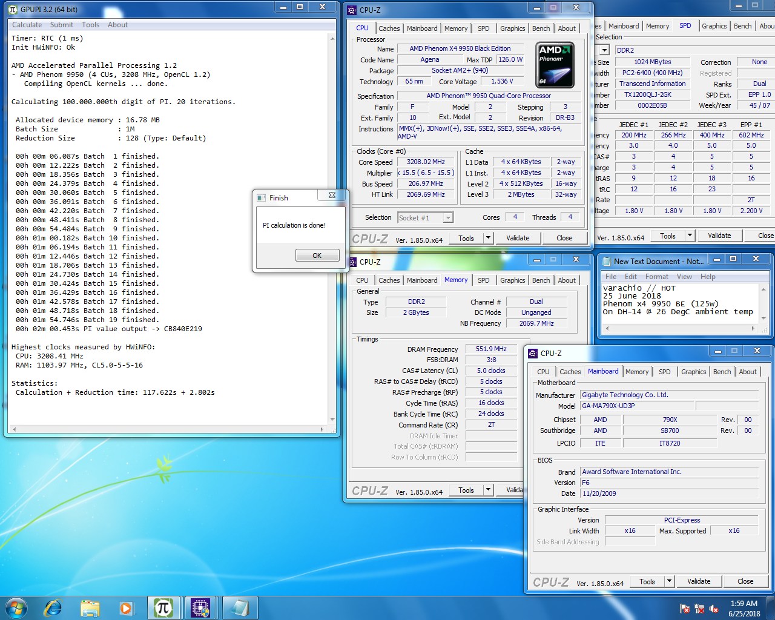Click Memory CPU-Z window title icon
Viewport: 775px width, 620px height.
[352, 262]
